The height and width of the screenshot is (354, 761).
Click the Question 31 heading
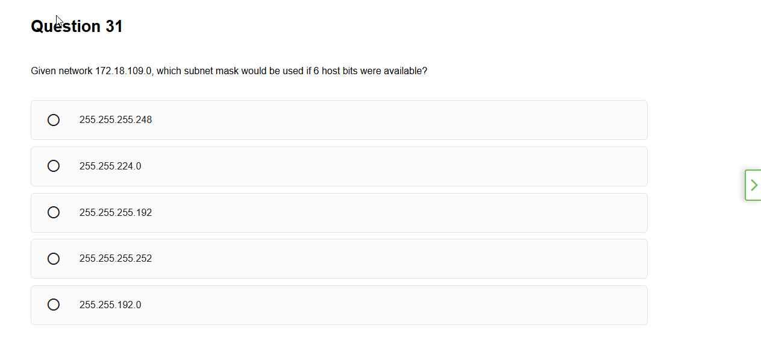[77, 27]
